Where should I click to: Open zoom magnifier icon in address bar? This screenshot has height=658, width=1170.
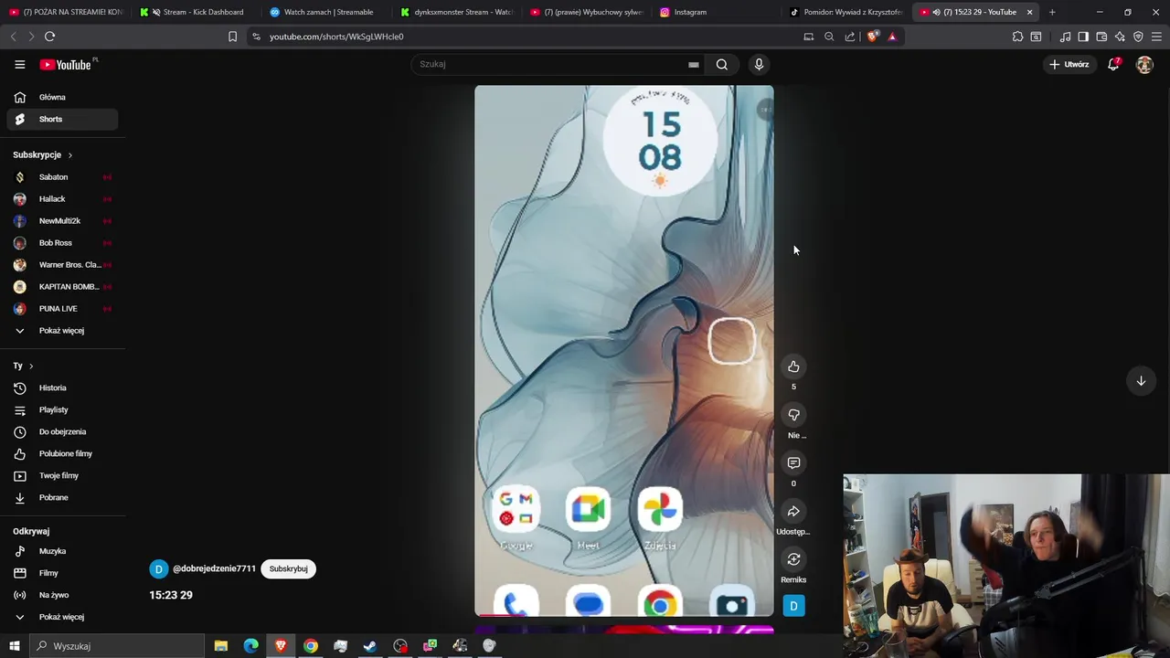[x=829, y=37]
